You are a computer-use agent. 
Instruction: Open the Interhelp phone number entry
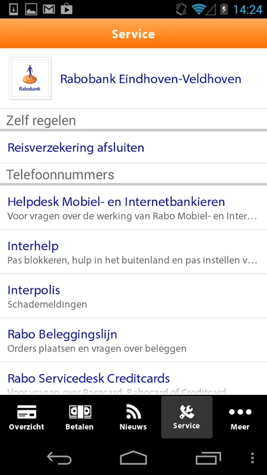tap(133, 252)
